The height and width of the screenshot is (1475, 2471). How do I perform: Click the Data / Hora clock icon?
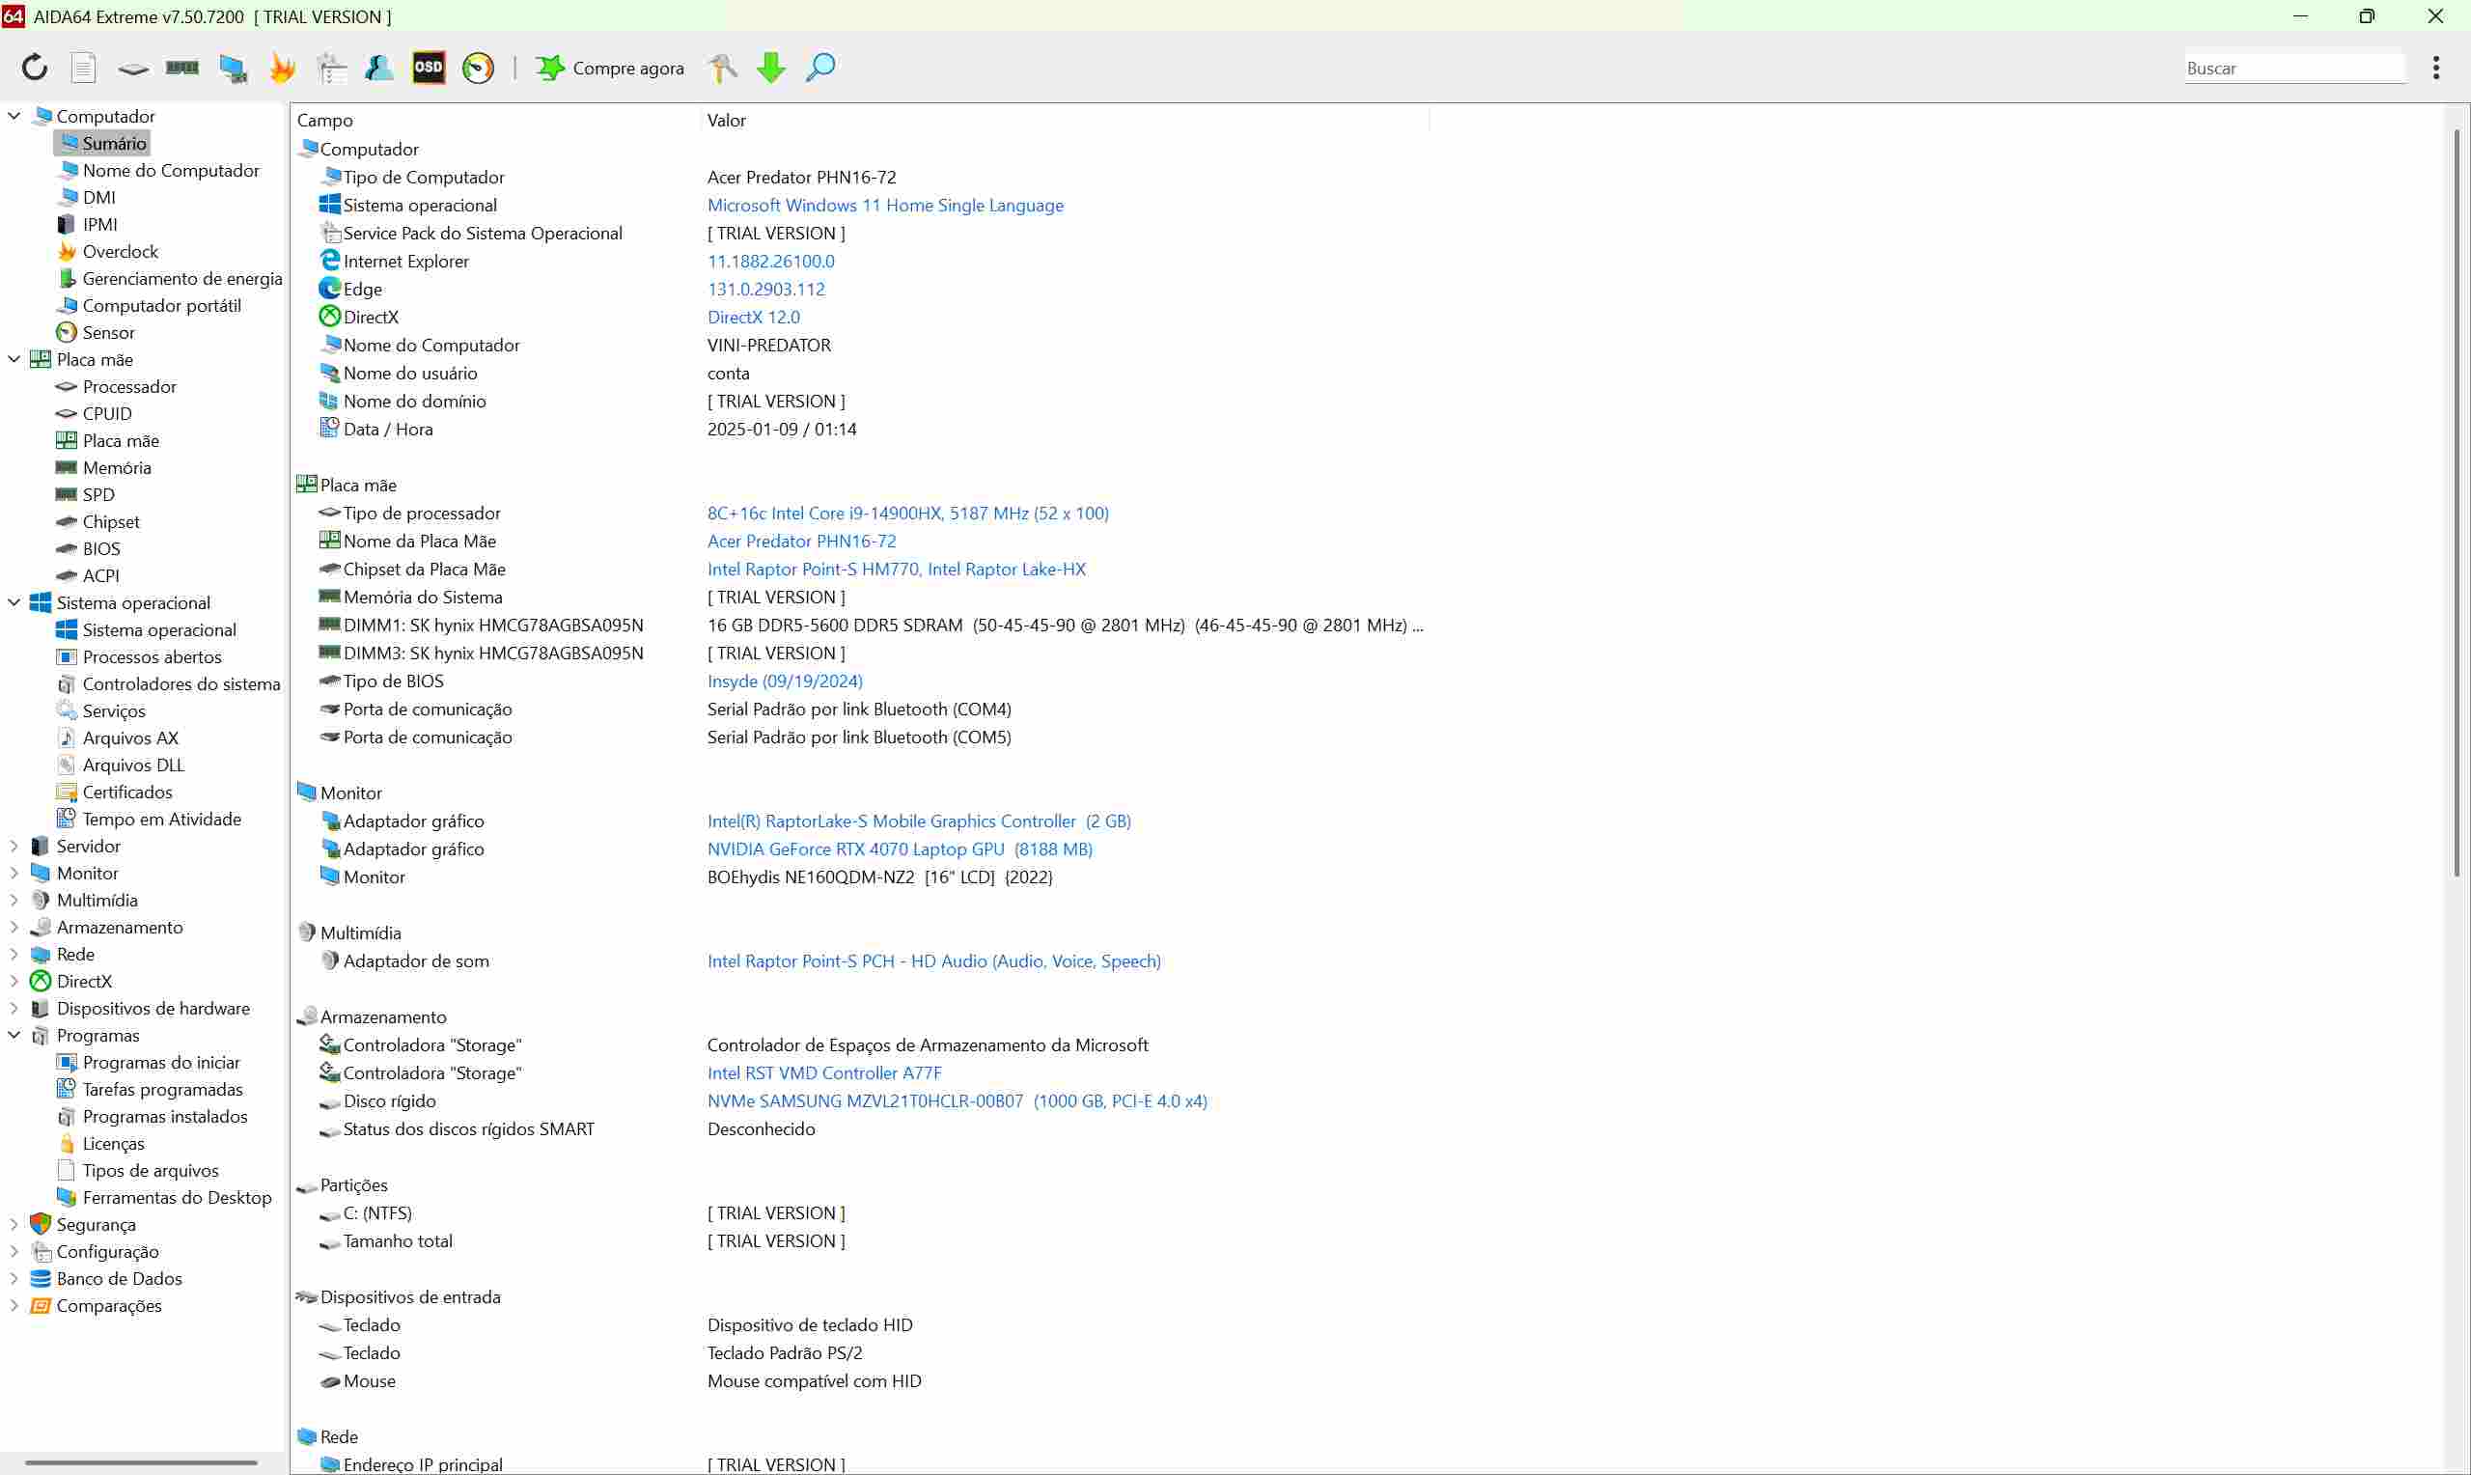click(x=330, y=428)
